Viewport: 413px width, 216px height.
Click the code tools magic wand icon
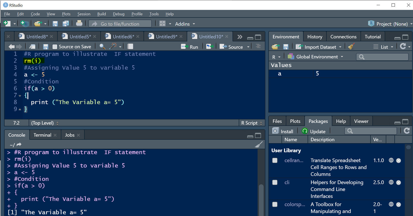coord(113,46)
